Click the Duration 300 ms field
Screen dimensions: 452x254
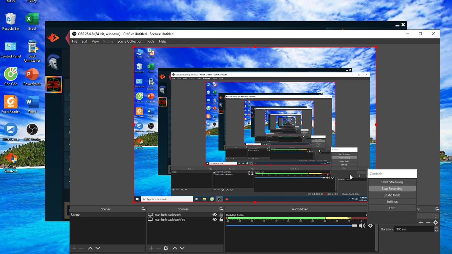pos(414,229)
